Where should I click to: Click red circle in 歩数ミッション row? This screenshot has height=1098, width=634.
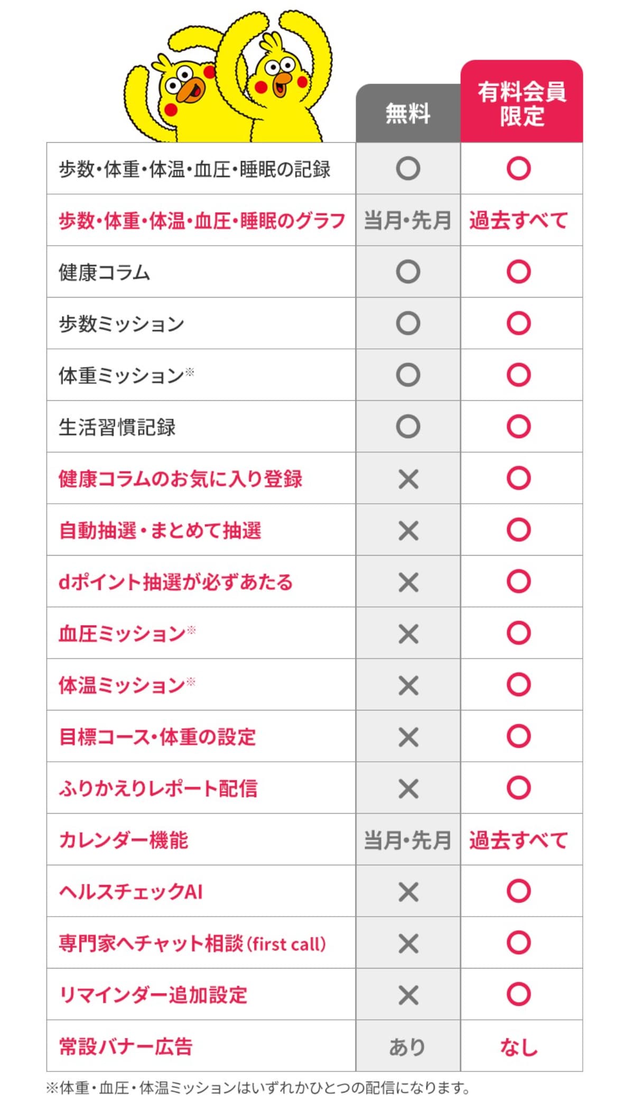tap(518, 324)
